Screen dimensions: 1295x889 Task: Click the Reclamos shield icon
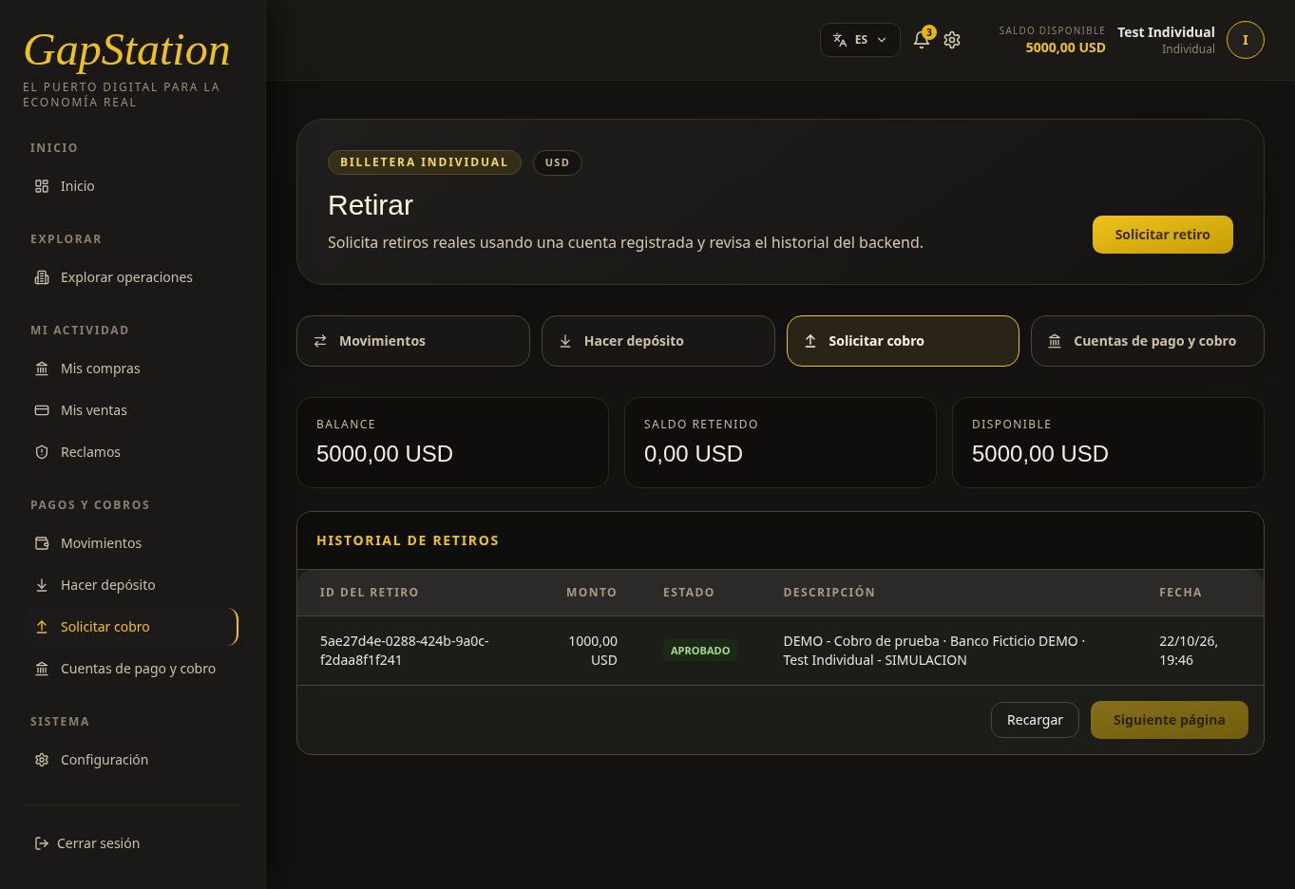click(42, 452)
